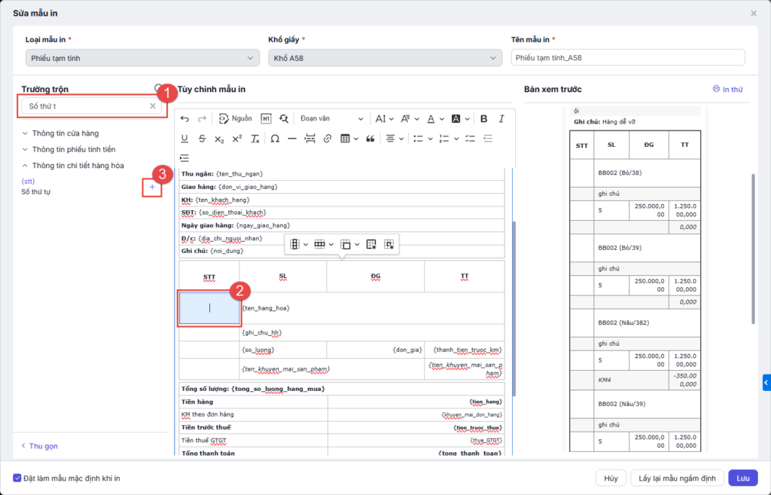Click the insert link icon
The width and height of the screenshot is (771, 495).
(x=327, y=139)
